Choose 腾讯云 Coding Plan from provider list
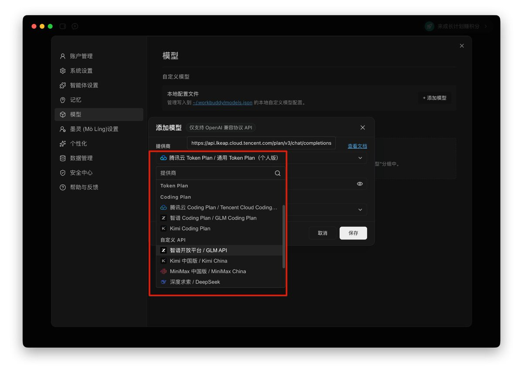This screenshot has height=378, width=523. tap(220, 208)
